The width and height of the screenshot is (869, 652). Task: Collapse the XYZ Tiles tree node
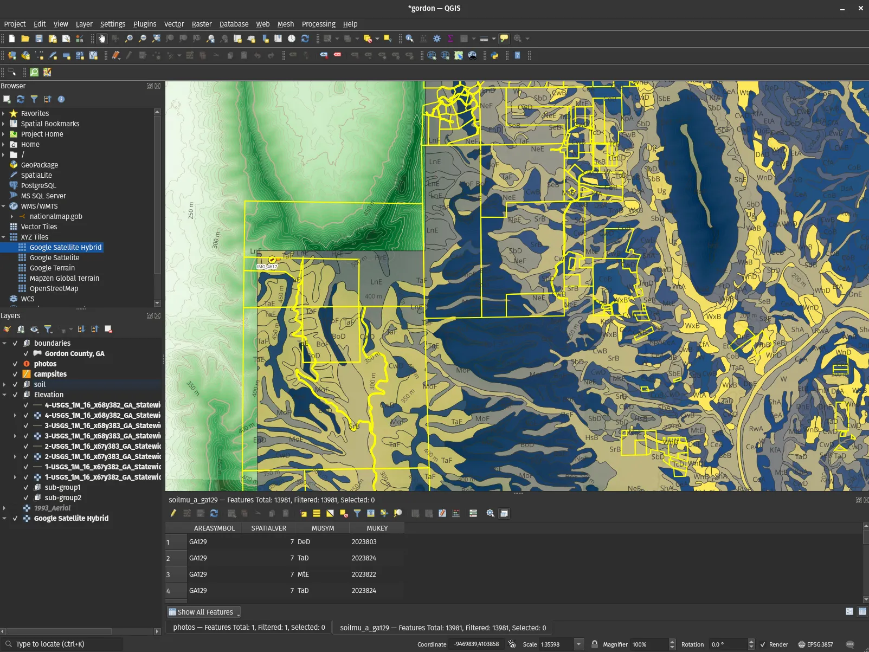(x=4, y=237)
